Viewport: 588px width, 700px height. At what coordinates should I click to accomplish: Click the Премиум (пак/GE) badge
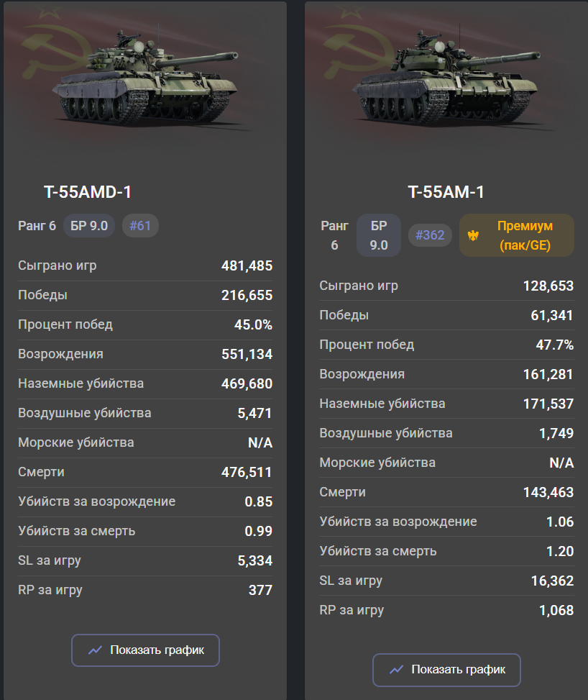517,235
